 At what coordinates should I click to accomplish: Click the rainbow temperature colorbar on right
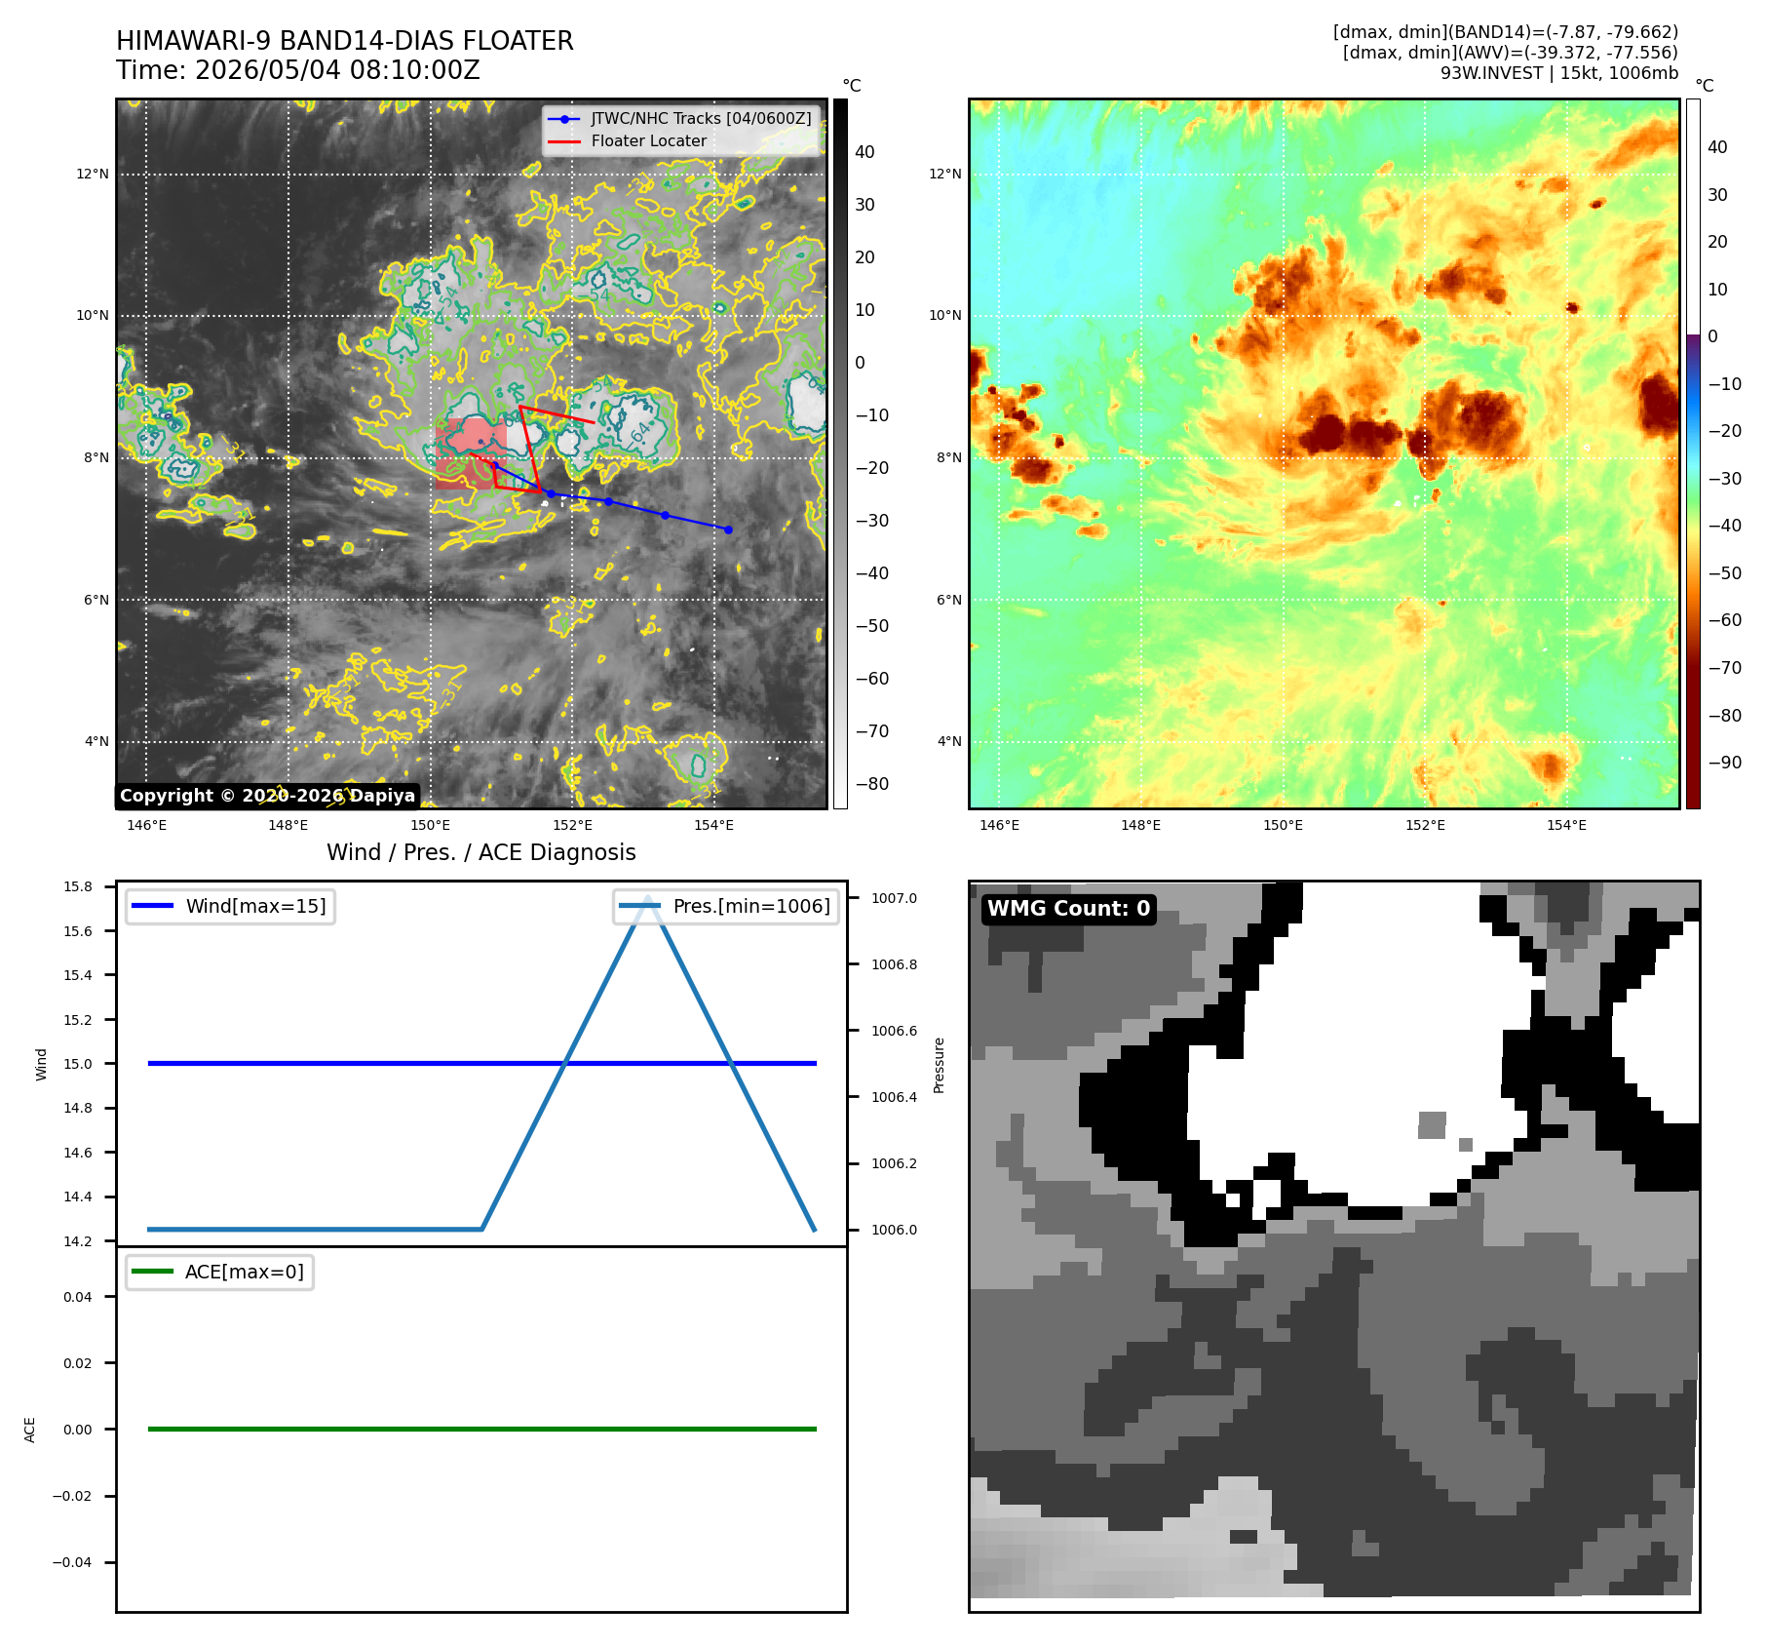[x=1693, y=453]
